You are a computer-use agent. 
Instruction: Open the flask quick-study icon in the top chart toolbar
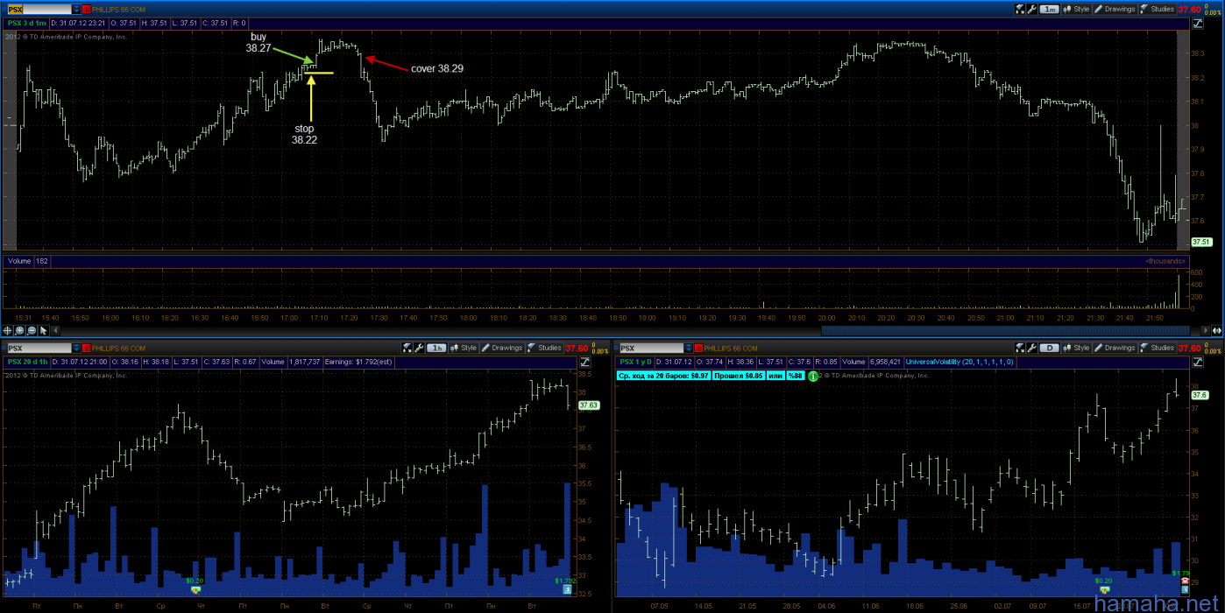tap(1021, 9)
